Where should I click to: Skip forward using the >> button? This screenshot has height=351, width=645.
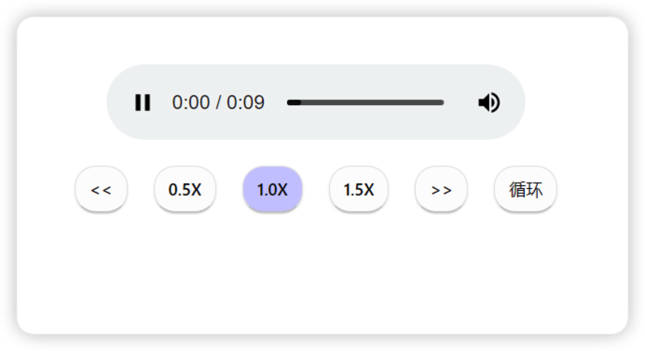[x=441, y=189]
